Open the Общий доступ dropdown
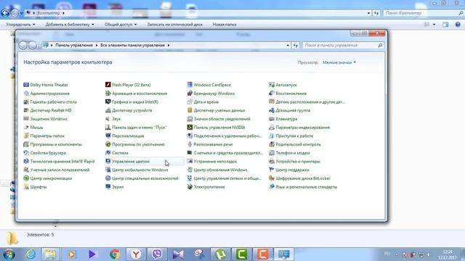465x261 pixels. pyautogui.click(x=121, y=25)
